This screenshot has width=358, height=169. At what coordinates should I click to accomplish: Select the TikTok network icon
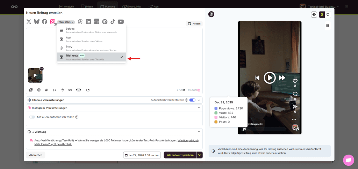click(x=113, y=22)
